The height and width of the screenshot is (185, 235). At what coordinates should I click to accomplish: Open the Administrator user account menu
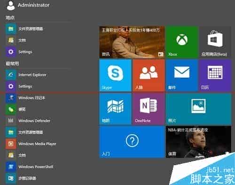click(x=28, y=5)
